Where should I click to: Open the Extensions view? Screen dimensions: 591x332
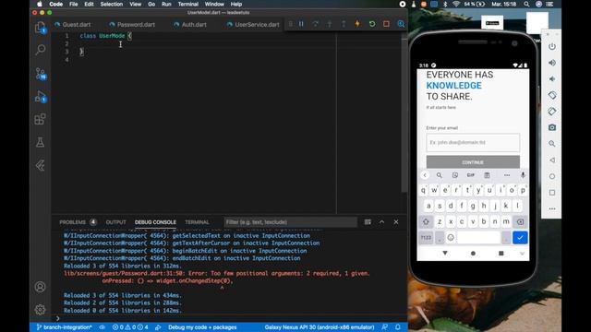coord(40,119)
